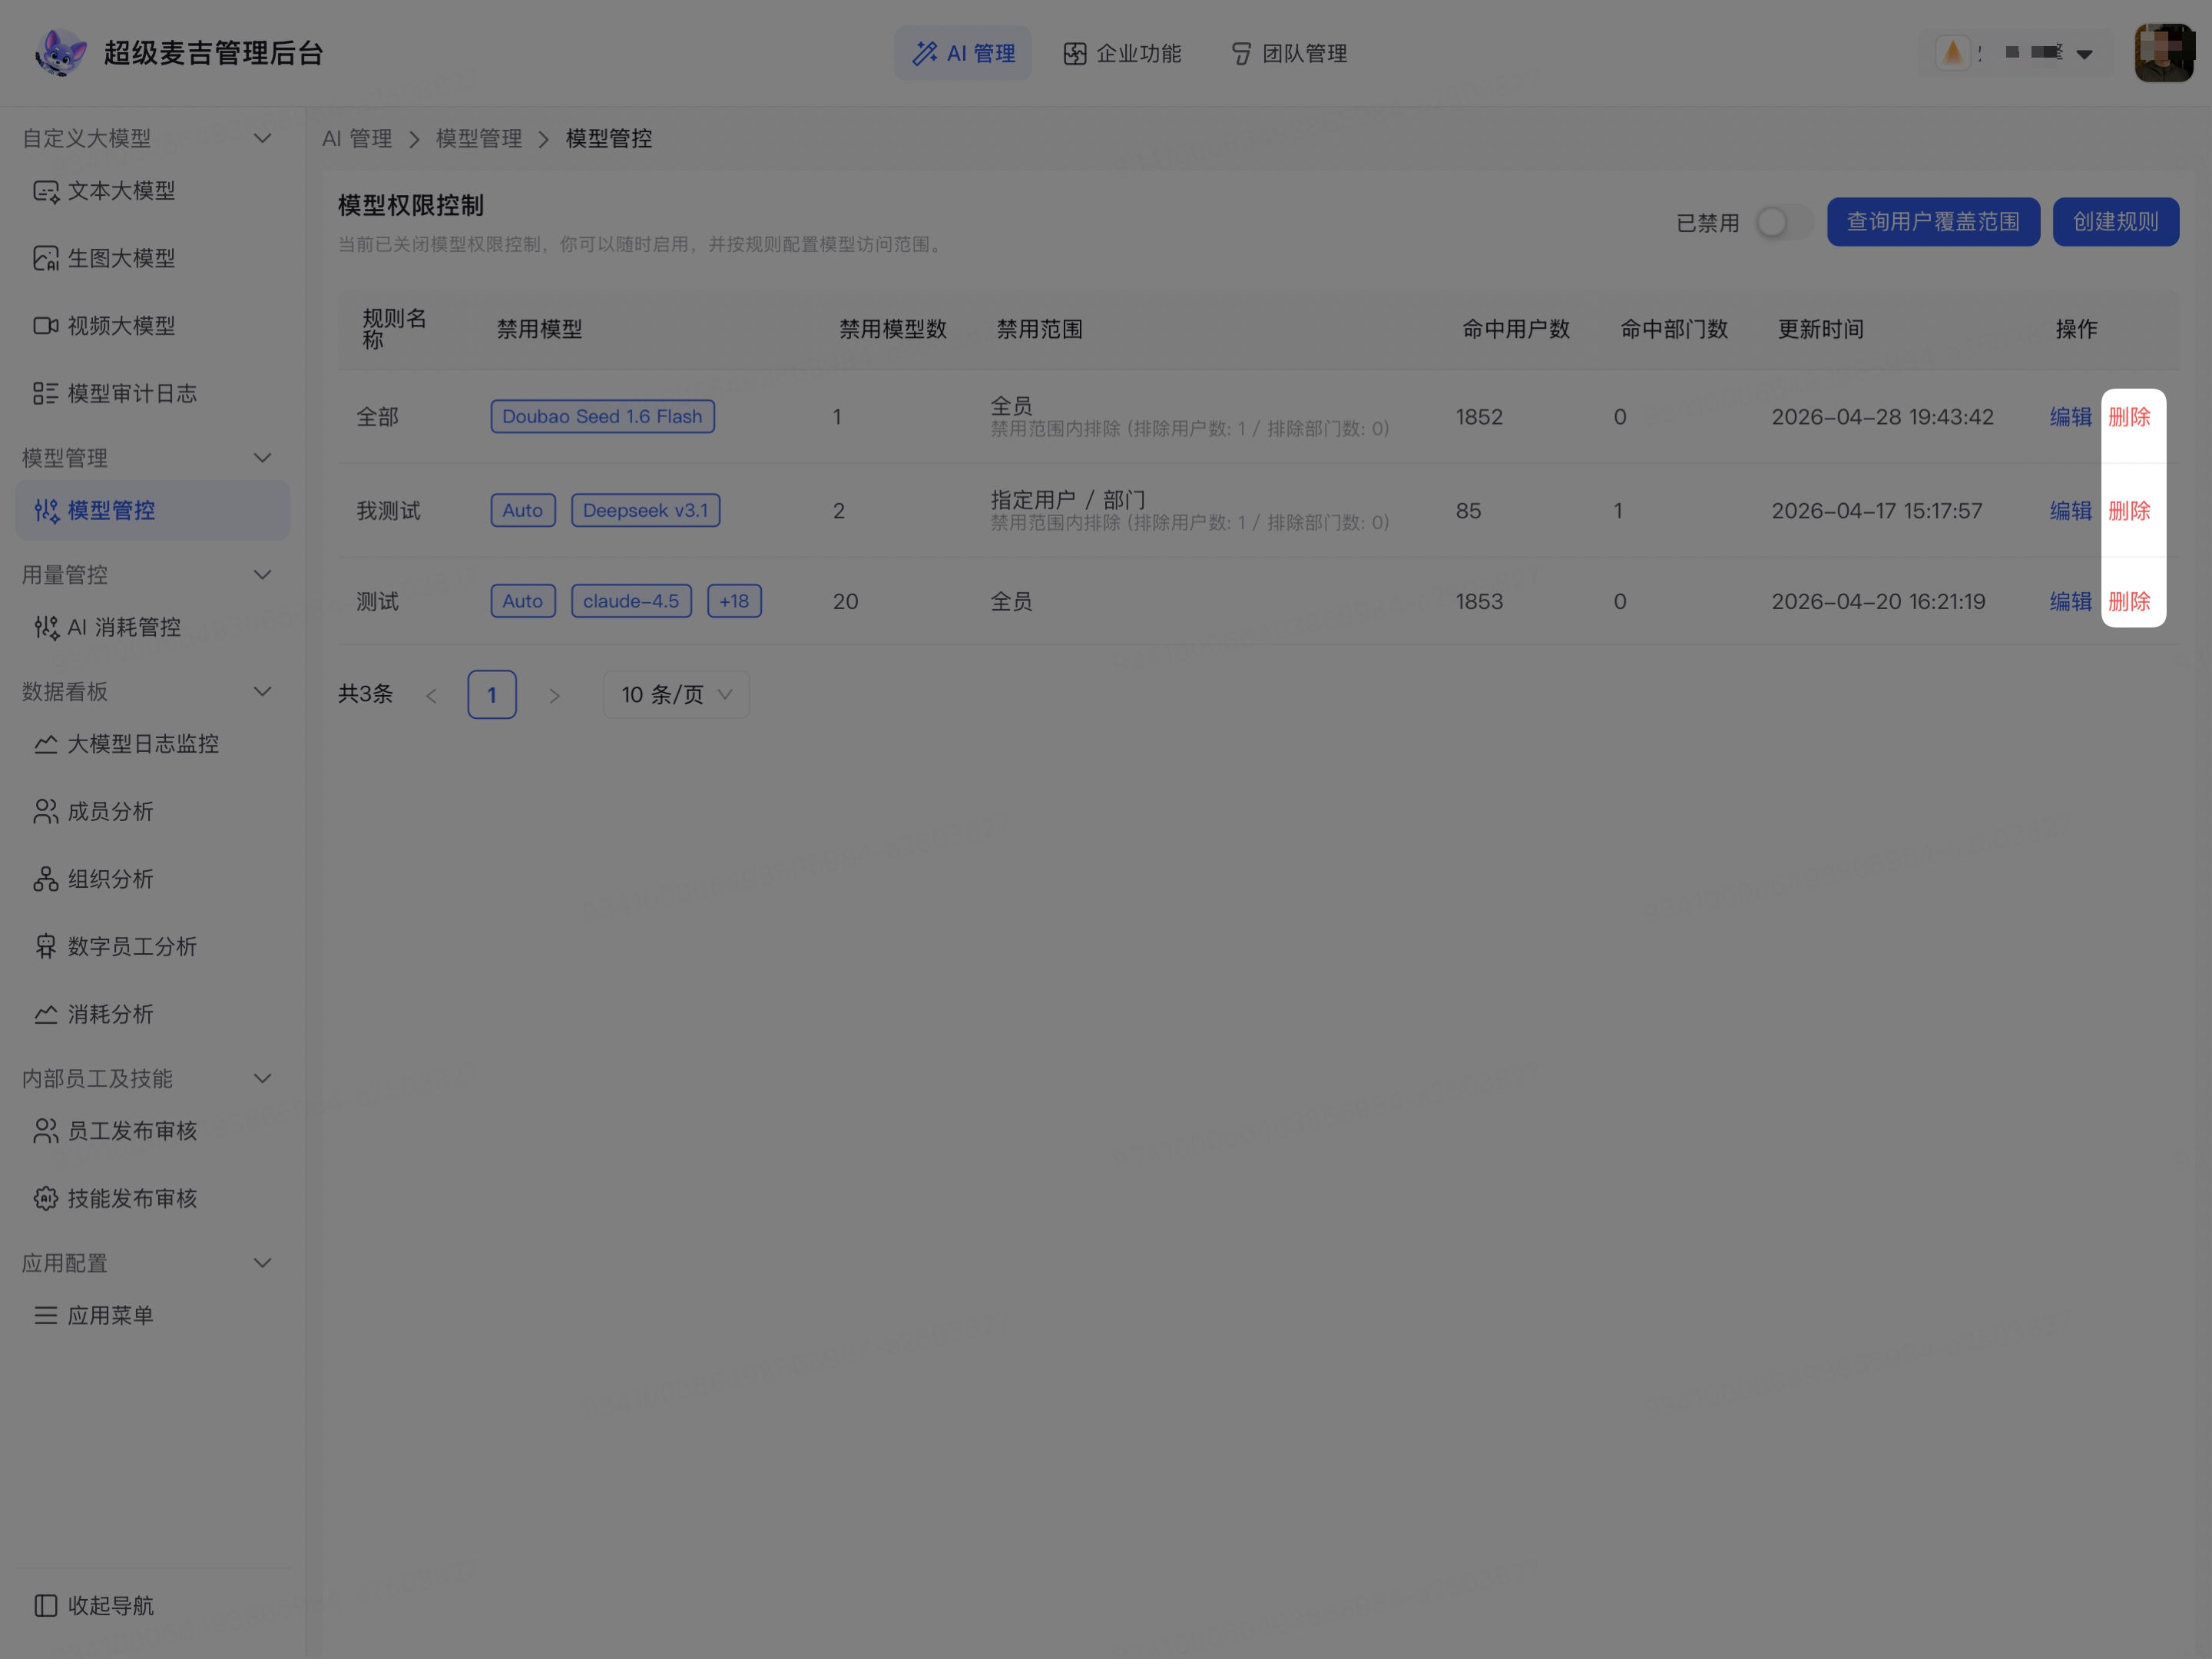
Task: Collapse the 内部员工及技能 sidebar section
Action: click(x=263, y=1079)
